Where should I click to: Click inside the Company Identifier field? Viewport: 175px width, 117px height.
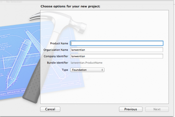117,56
